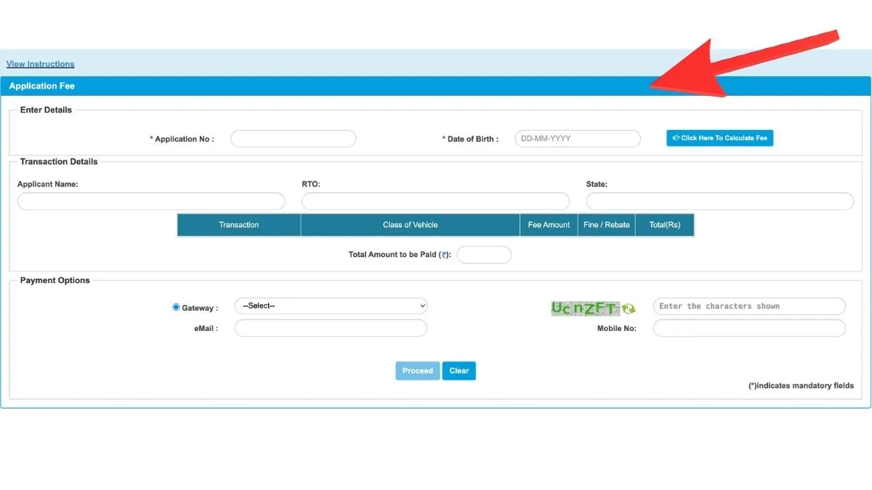872x490 pixels.
Task: Click the Class of Vehicle column header
Action: point(411,225)
